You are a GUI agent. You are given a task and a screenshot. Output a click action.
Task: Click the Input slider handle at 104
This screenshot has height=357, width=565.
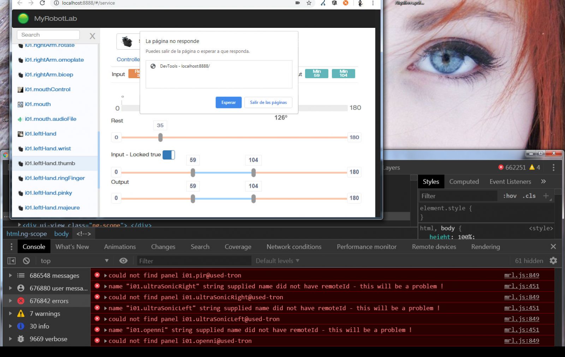(254, 173)
